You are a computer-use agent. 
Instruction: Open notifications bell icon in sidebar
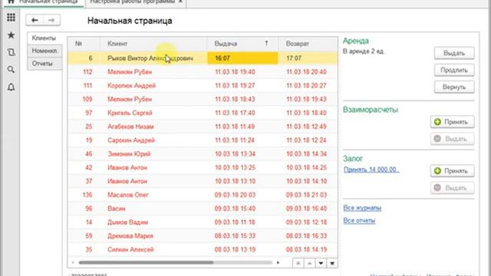point(11,87)
